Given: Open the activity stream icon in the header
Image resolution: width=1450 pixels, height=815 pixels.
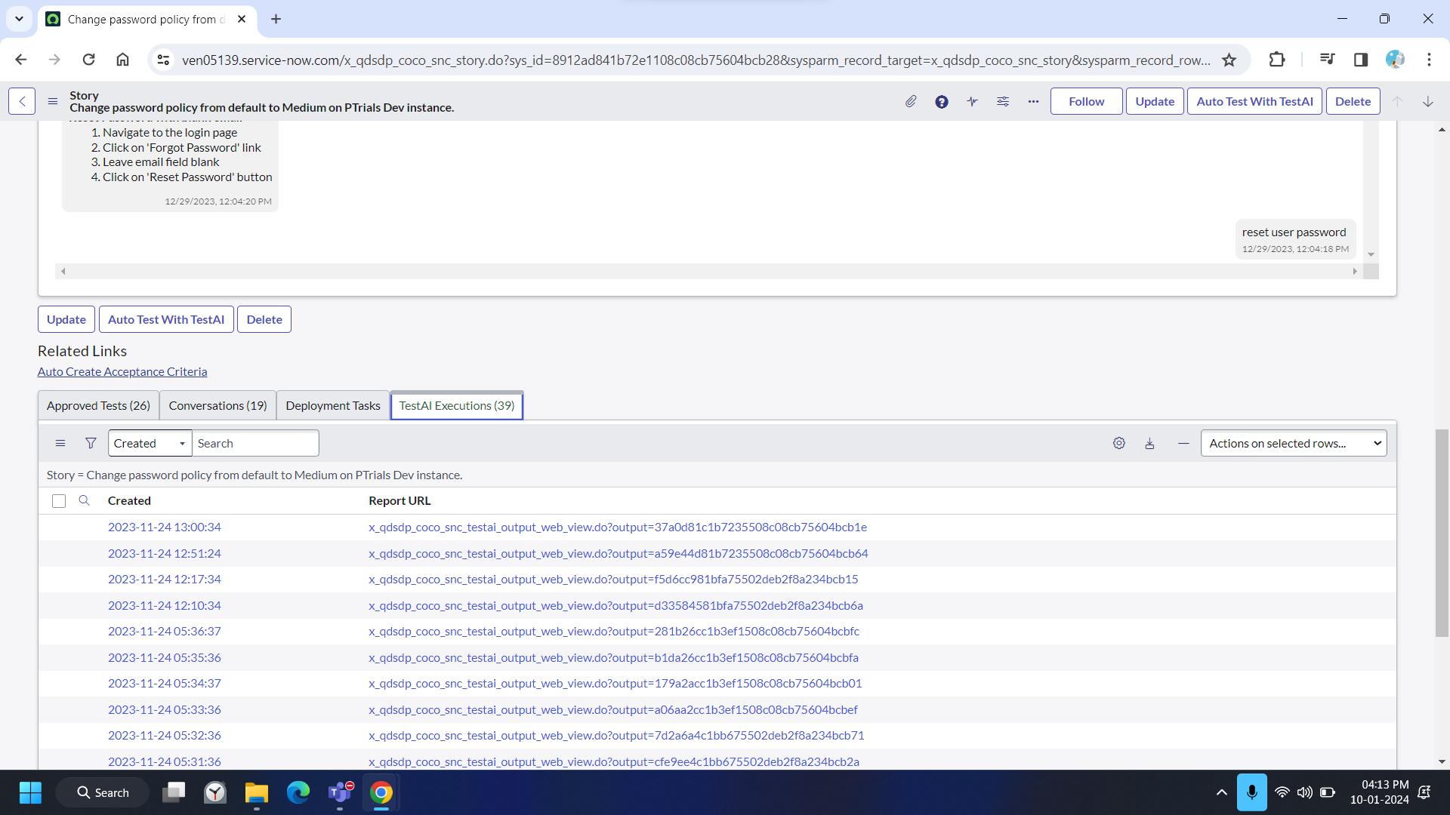Looking at the screenshot, I should [x=972, y=101].
